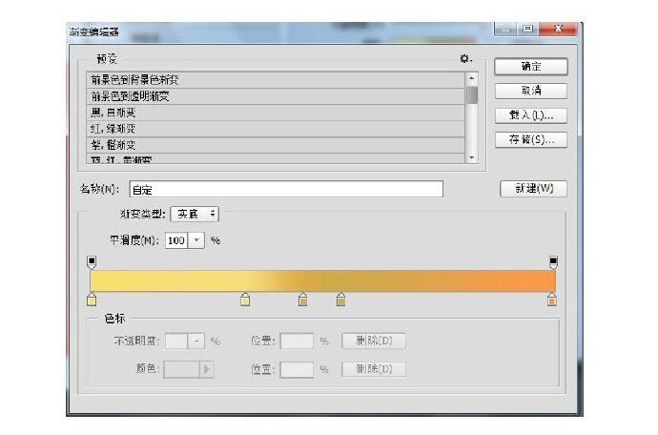Open the 渐变类型 dropdown
This screenshot has width=658, height=435.
coord(195,214)
